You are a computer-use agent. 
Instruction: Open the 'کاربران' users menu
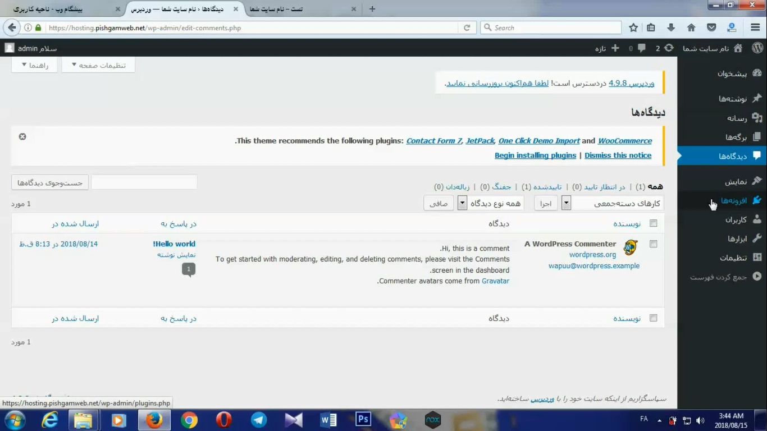[x=722, y=219]
